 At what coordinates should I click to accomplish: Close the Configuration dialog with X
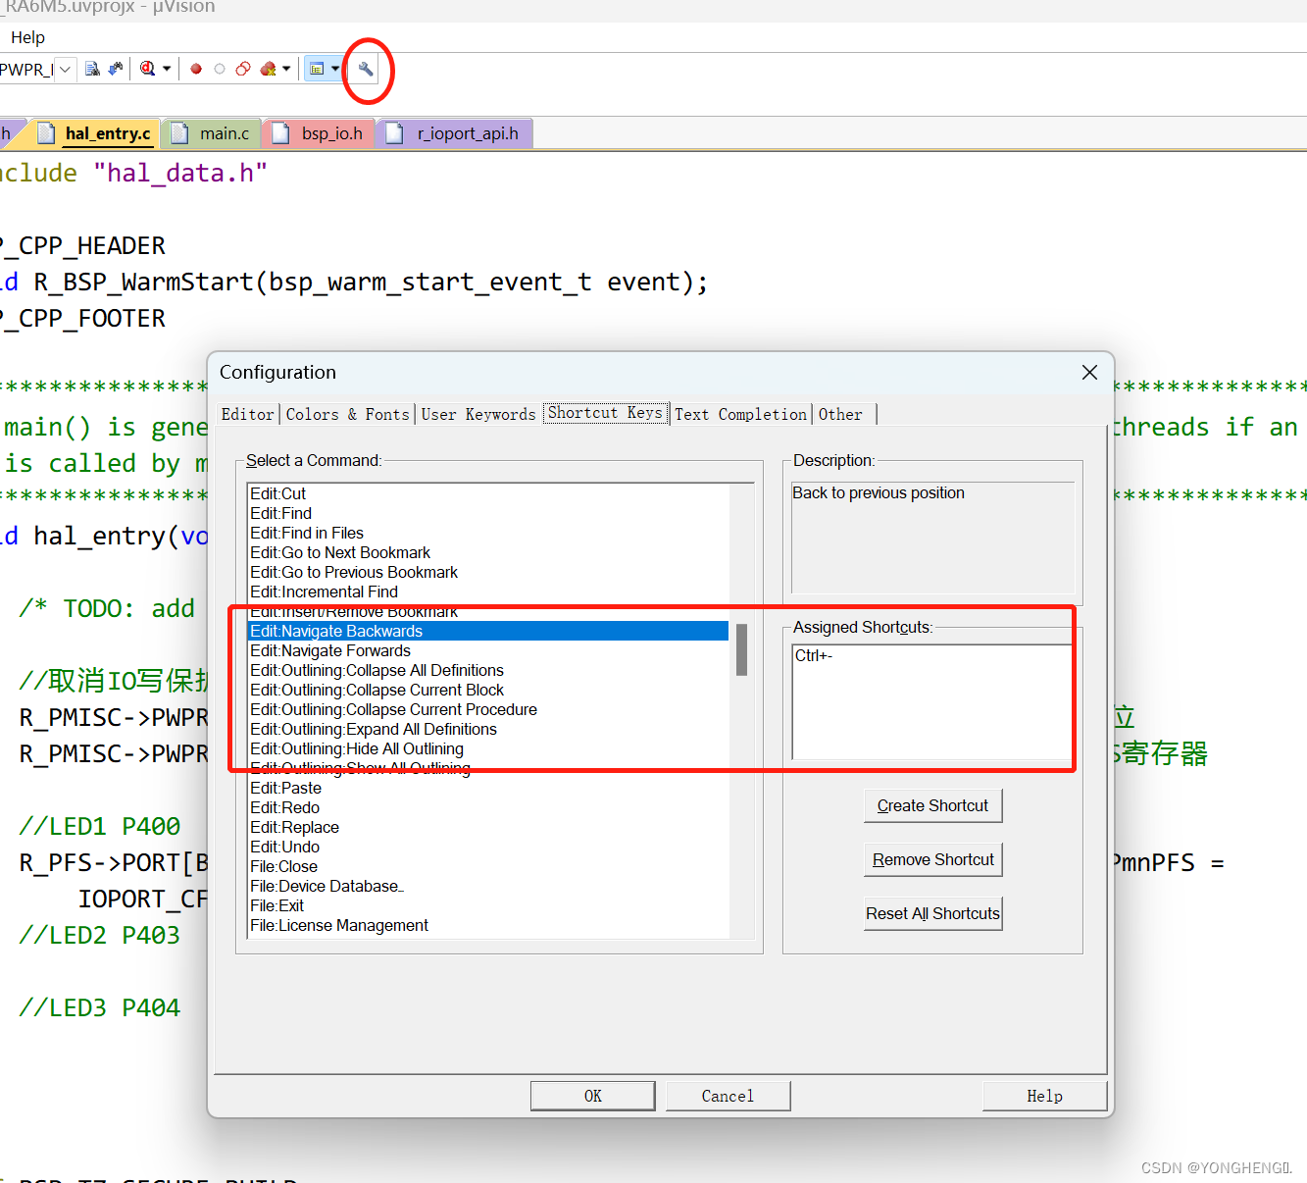click(1089, 372)
